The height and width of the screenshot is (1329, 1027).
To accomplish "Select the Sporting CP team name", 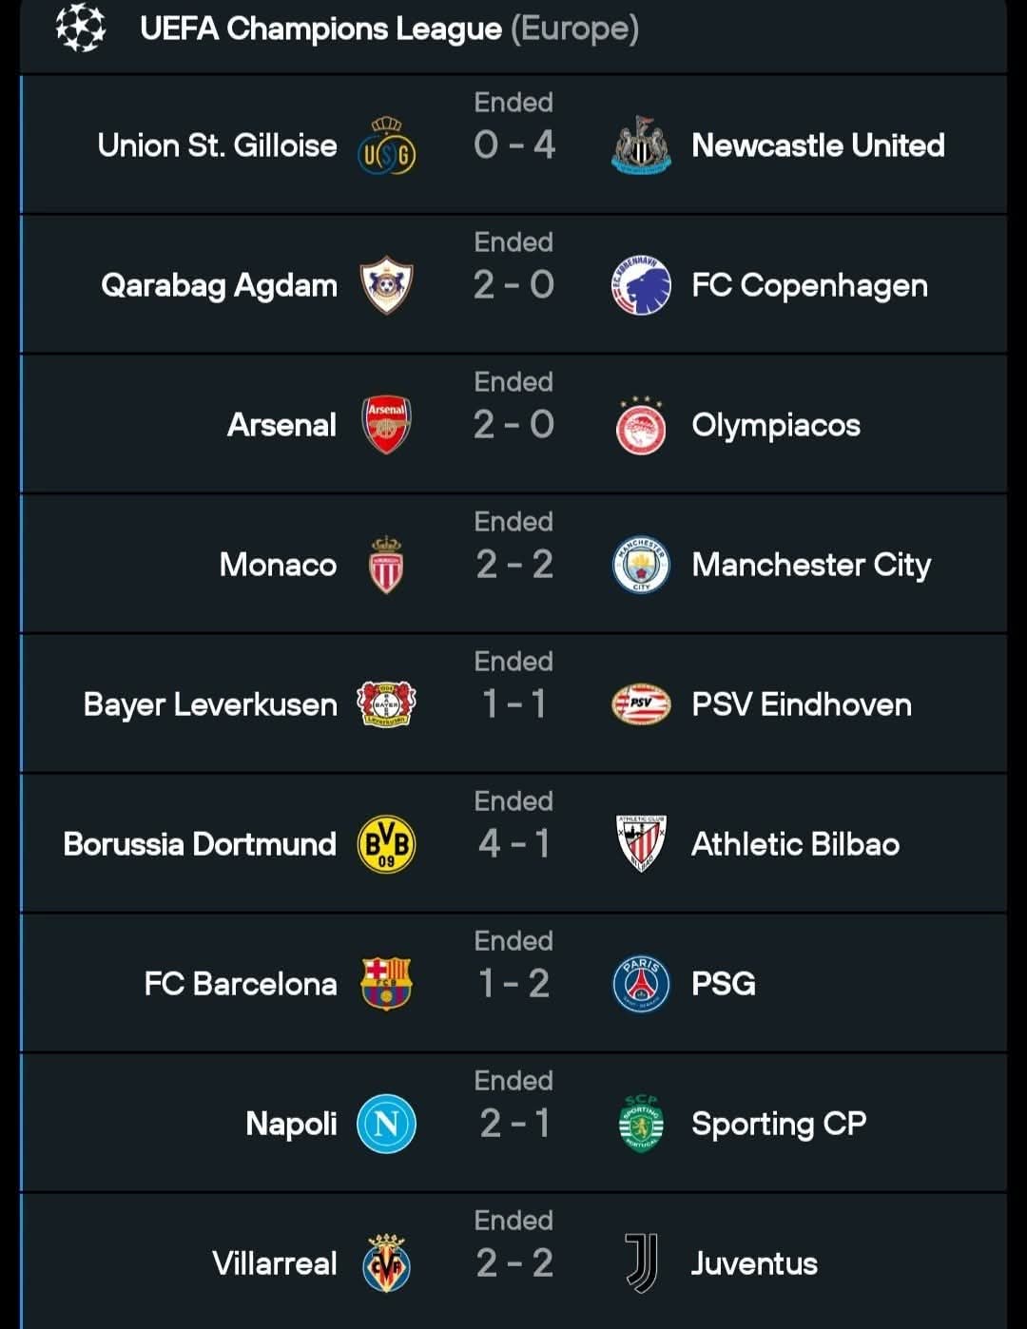I will click(x=779, y=1124).
